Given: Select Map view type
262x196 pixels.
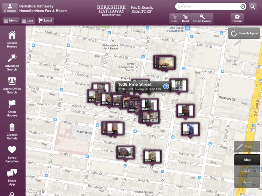Looking at the screenshot, I should (247, 160).
